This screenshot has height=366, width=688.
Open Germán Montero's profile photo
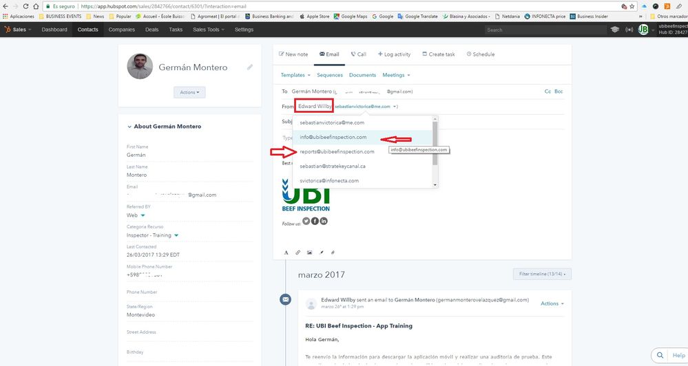(140, 66)
